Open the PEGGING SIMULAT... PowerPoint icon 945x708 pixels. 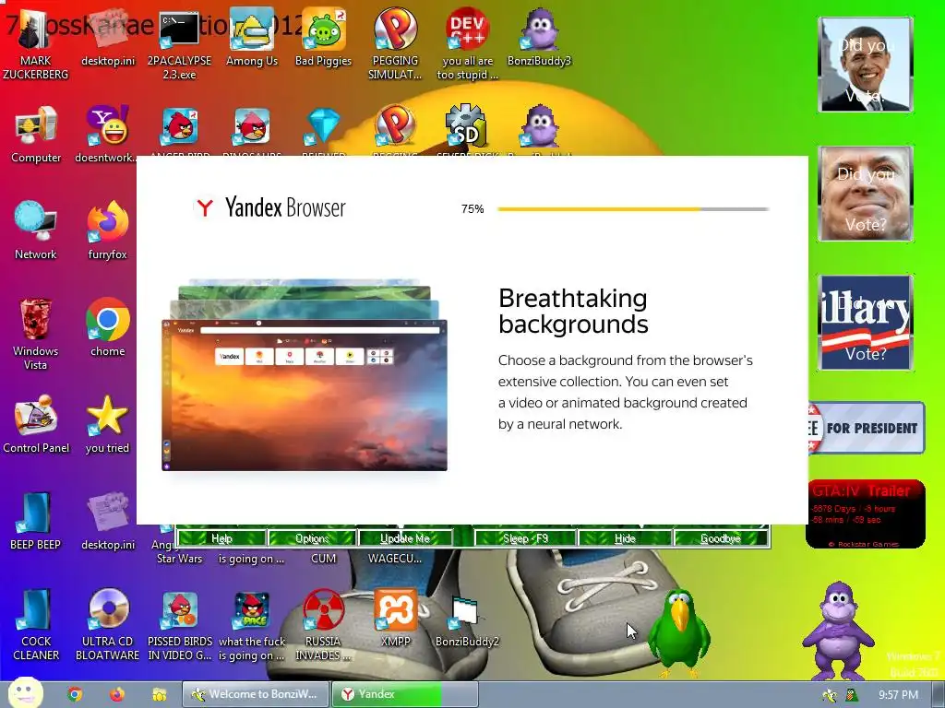click(395, 45)
